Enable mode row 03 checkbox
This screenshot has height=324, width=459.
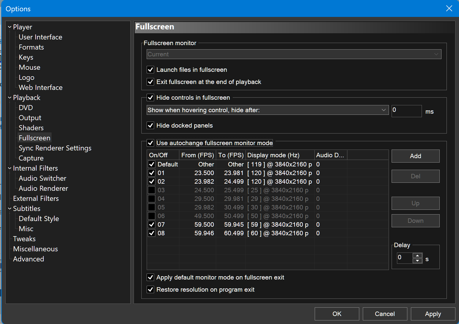pos(152,190)
